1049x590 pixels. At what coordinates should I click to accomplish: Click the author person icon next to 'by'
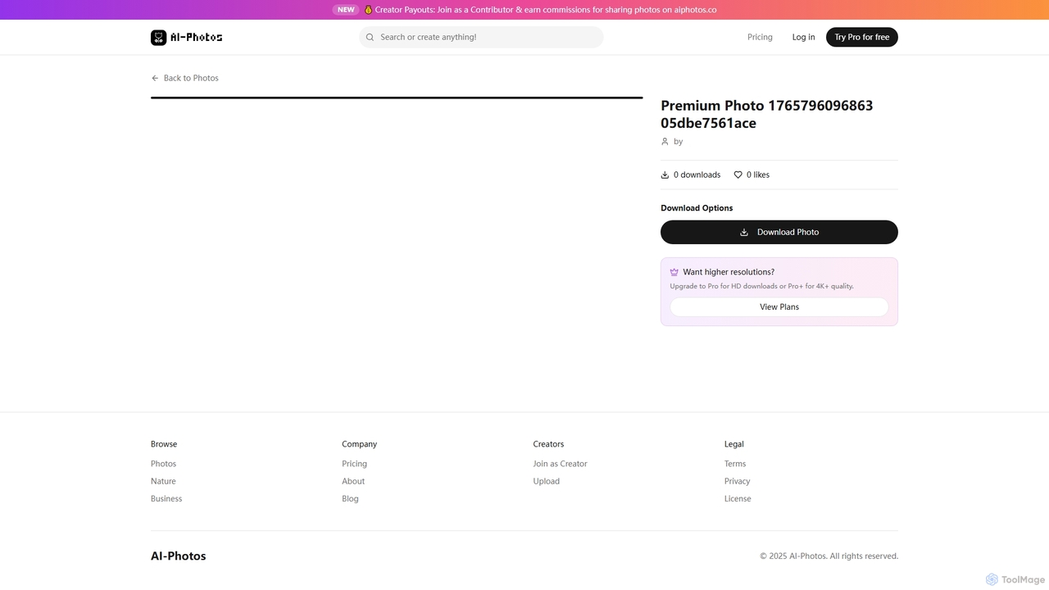point(665,142)
